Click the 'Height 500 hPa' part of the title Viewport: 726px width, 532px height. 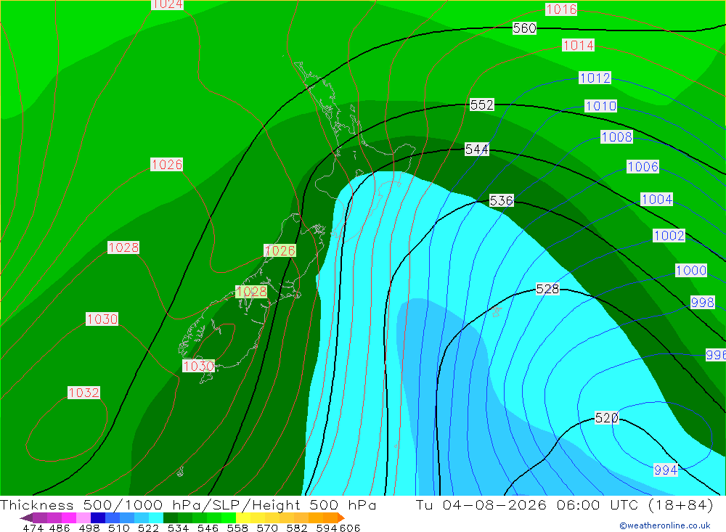314,504
